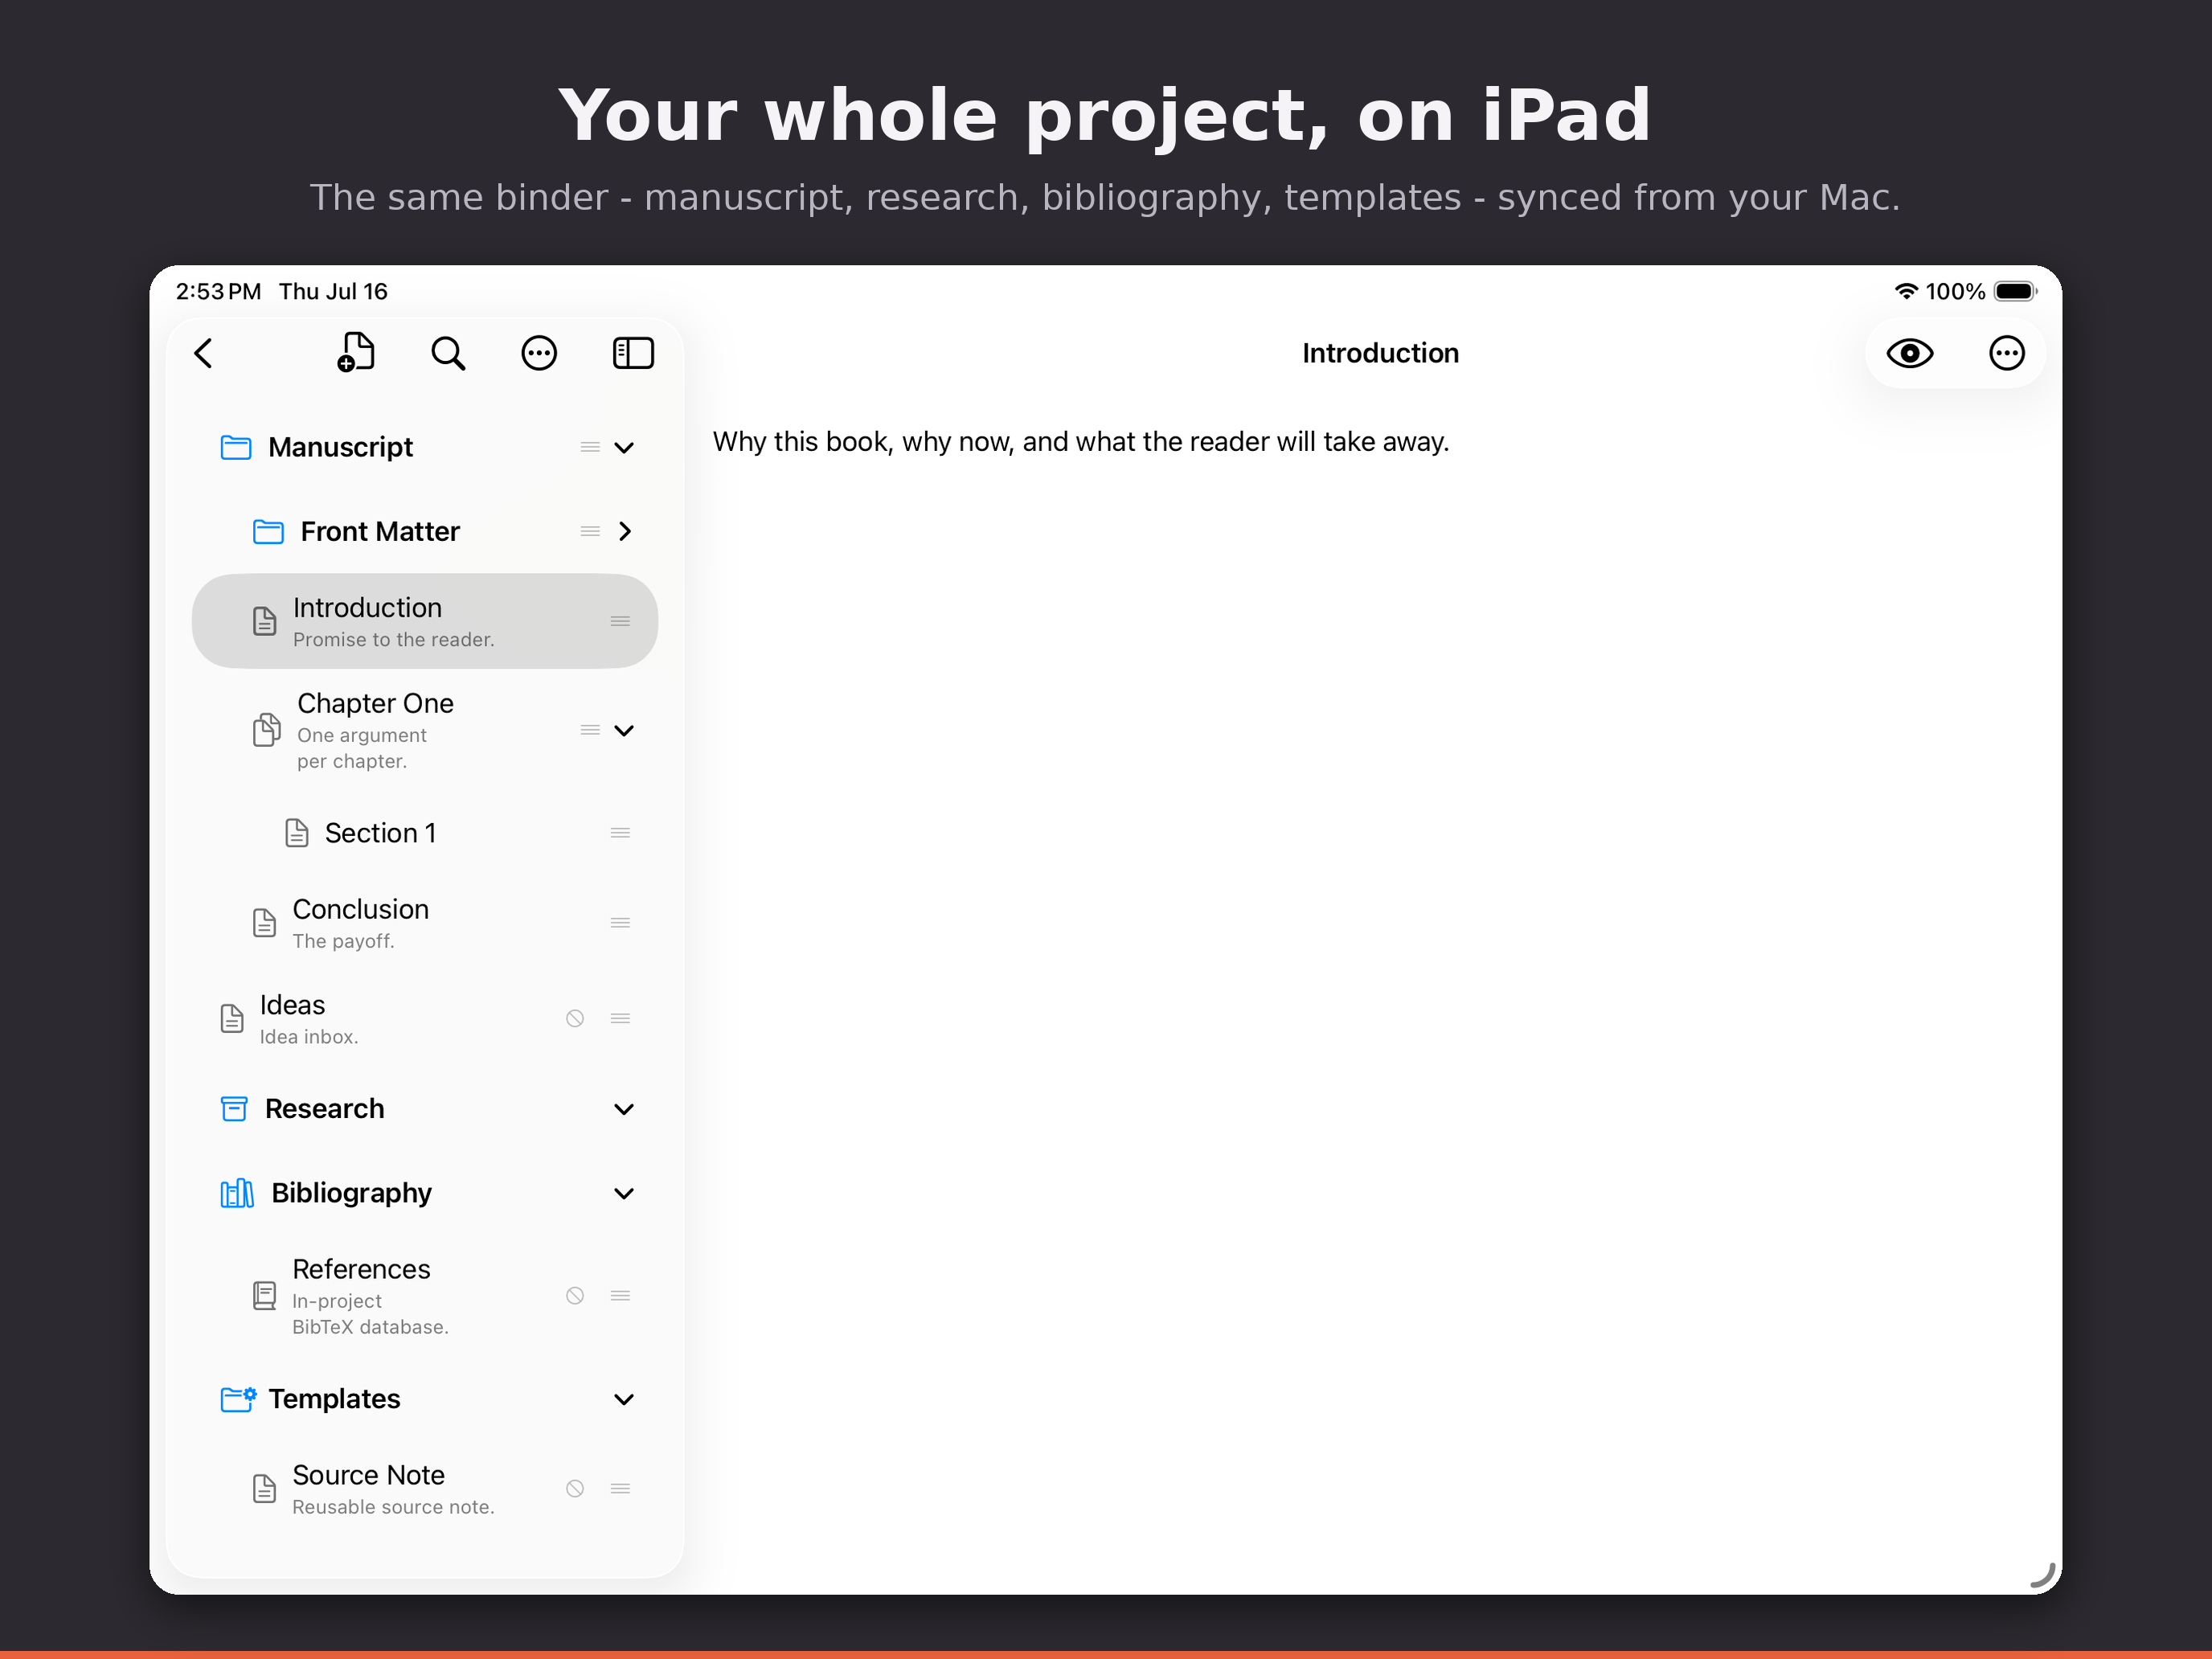The width and height of the screenshot is (2212, 1659).
Task: Click the Research archive box icon
Action: tap(234, 1109)
